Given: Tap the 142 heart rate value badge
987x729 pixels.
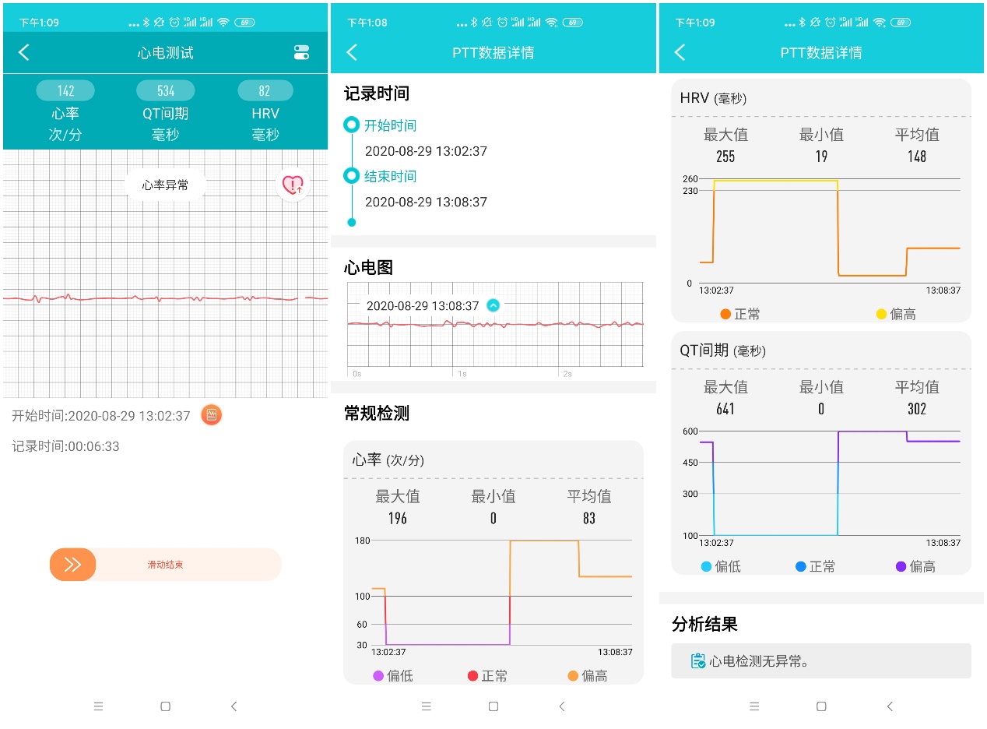Looking at the screenshot, I should tap(65, 90).
